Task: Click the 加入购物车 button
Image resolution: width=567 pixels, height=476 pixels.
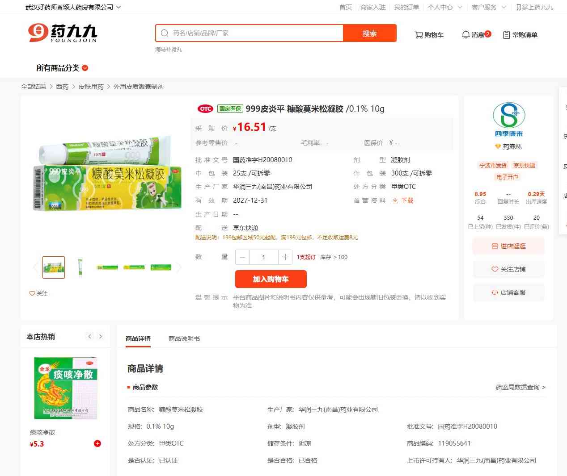Action: point(271,279)
